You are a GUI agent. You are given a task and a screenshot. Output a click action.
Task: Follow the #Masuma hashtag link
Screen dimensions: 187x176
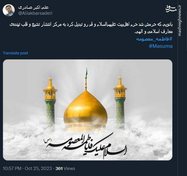[x=161, y=46]
